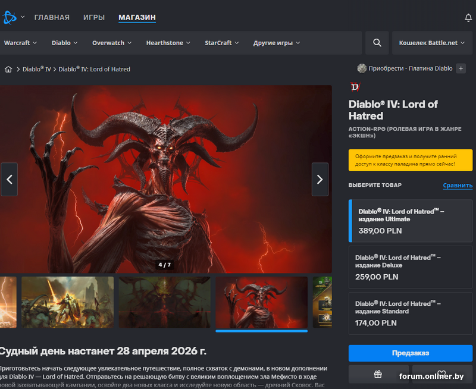Open the Кошелек Battle.net dropdown
The image size is (476, 389).
coord(432,43)
